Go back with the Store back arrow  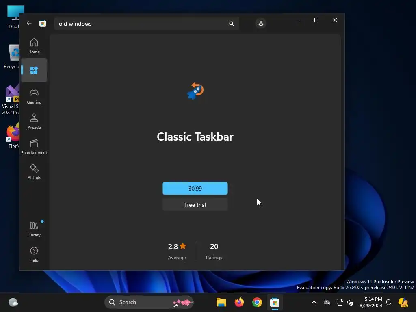pyautogui.click(x=29, y=23)
